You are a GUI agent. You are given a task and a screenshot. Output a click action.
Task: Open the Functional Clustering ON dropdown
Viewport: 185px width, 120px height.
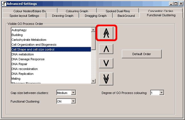(73, 101)
